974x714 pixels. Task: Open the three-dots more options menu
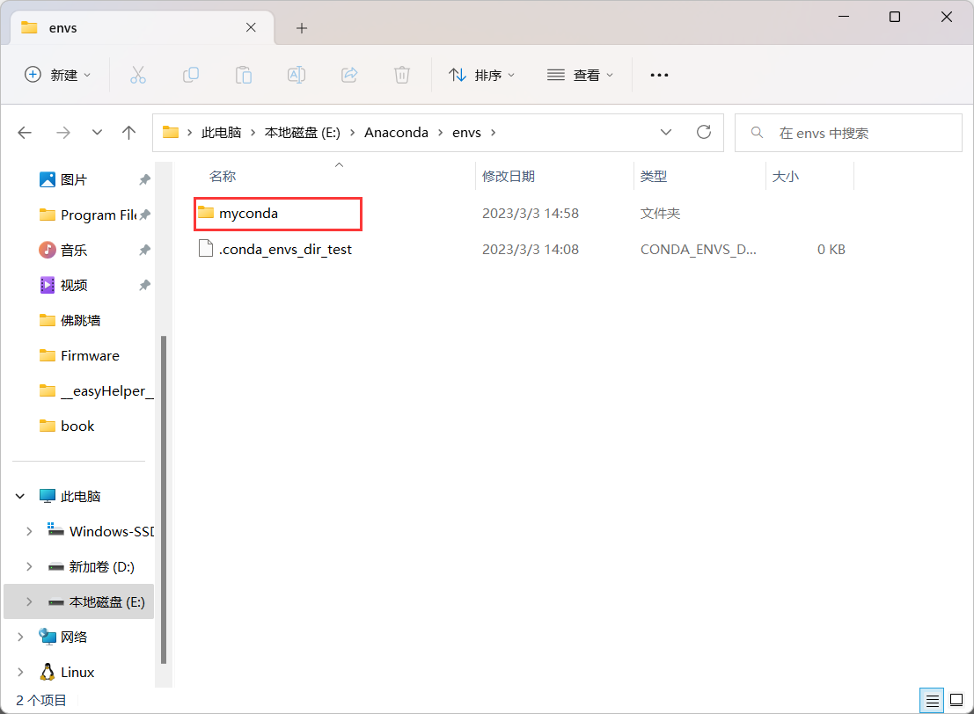click(659, 75)
